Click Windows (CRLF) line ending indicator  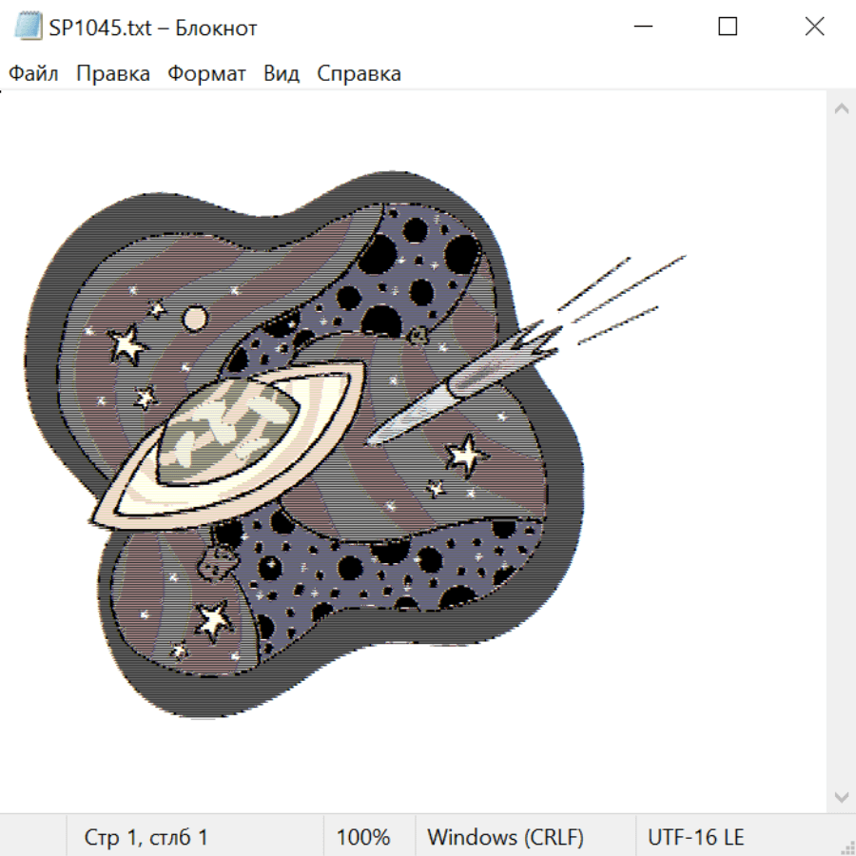(x=505, y=838)
